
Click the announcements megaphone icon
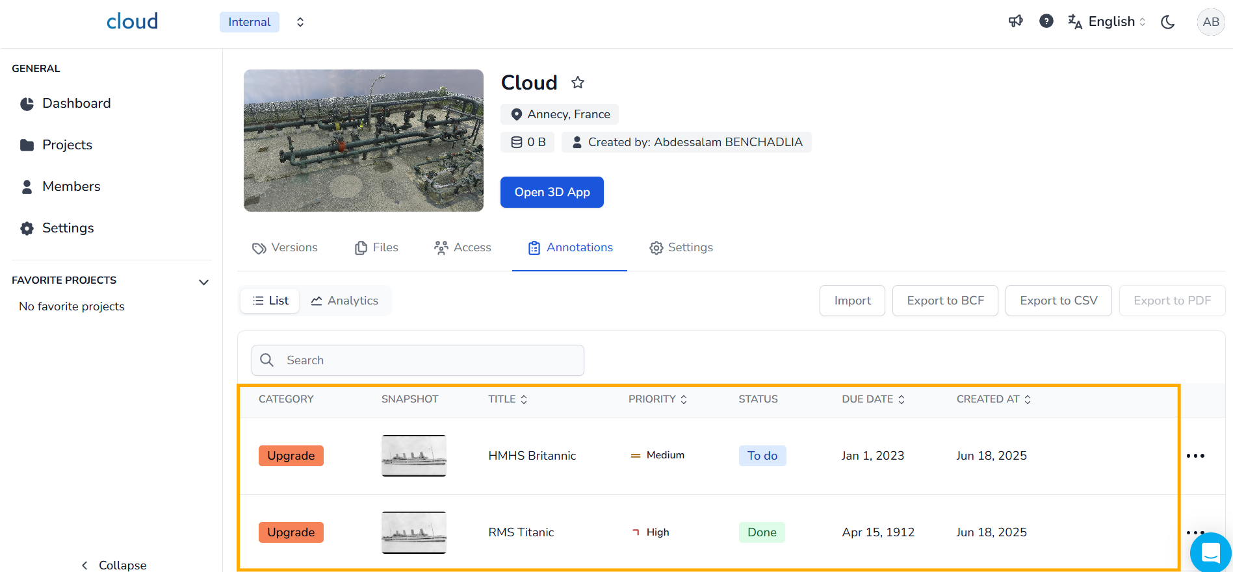[x=1015, y=21]
